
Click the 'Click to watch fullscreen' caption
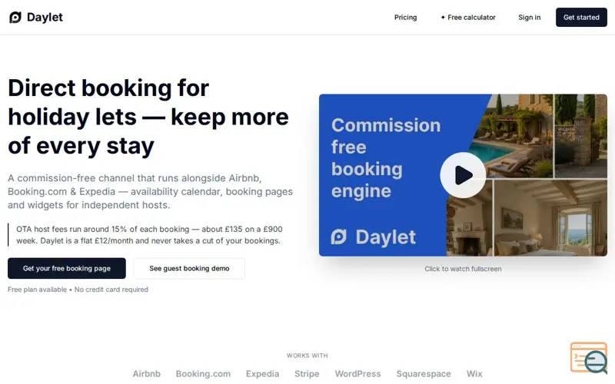tap(463, 269)
